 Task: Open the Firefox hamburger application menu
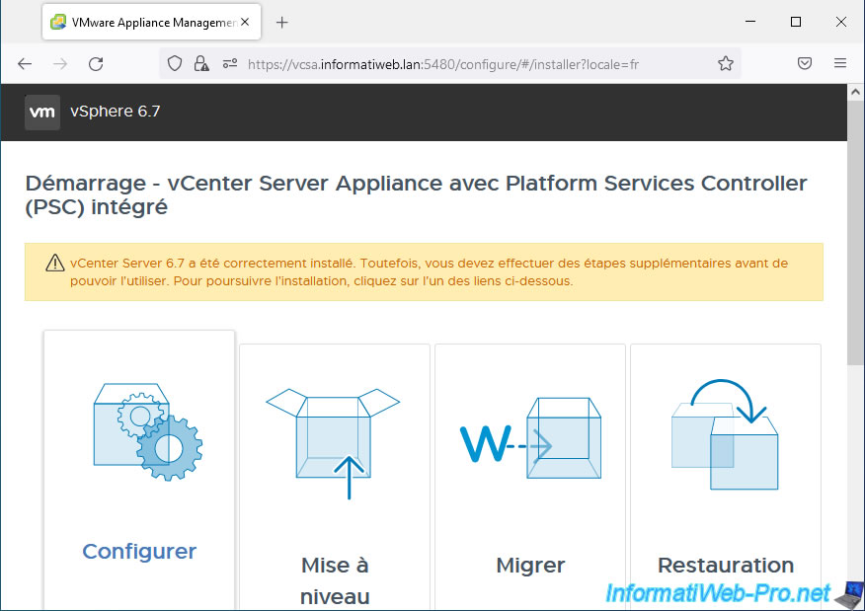840,63
